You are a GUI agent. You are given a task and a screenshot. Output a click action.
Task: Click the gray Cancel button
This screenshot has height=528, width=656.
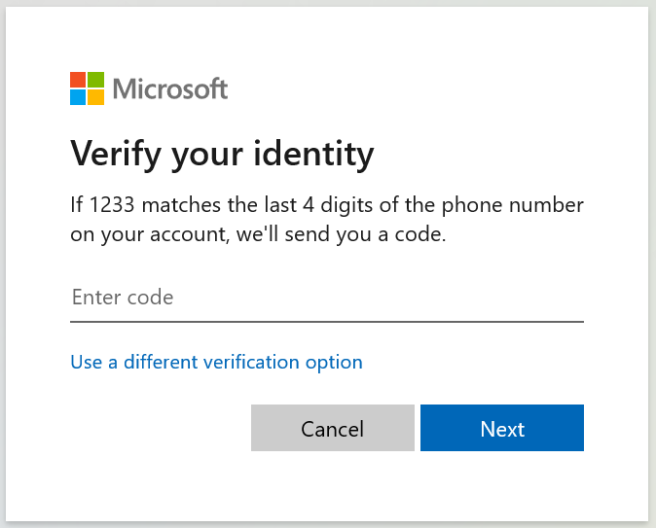point(333,428)
